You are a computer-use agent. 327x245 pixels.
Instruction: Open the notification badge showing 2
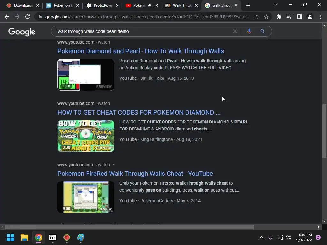[318, 237]
